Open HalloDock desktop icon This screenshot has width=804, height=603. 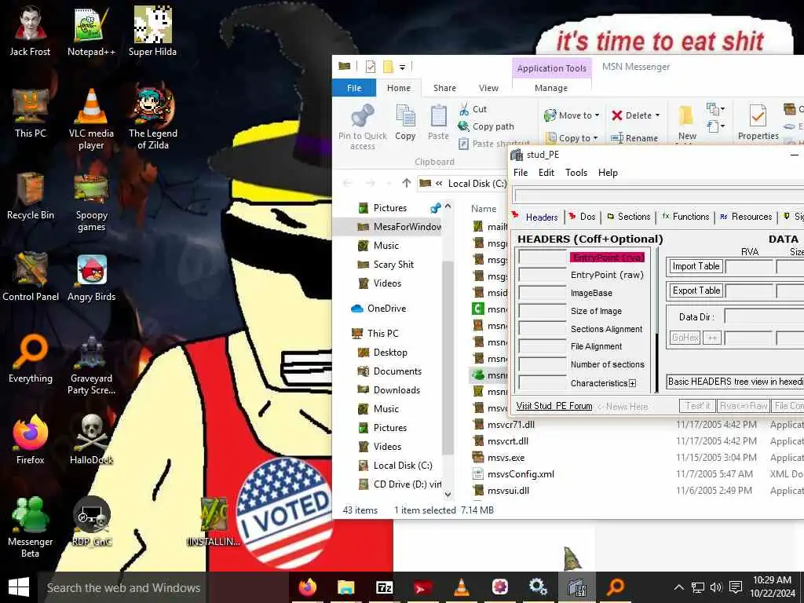click(x=91, y=440)
